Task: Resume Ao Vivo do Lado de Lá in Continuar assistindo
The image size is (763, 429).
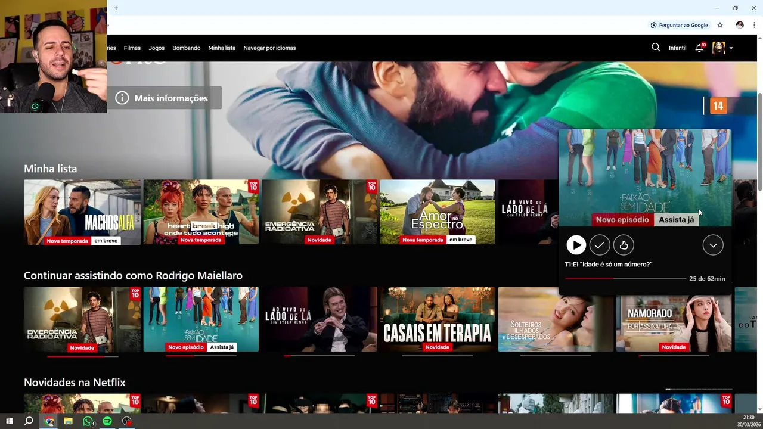Action: [319, 319]
